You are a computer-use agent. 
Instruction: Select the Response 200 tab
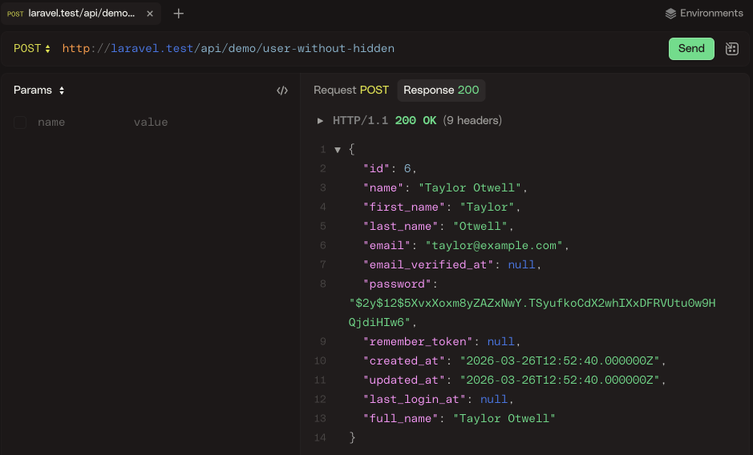pos(441,91)
